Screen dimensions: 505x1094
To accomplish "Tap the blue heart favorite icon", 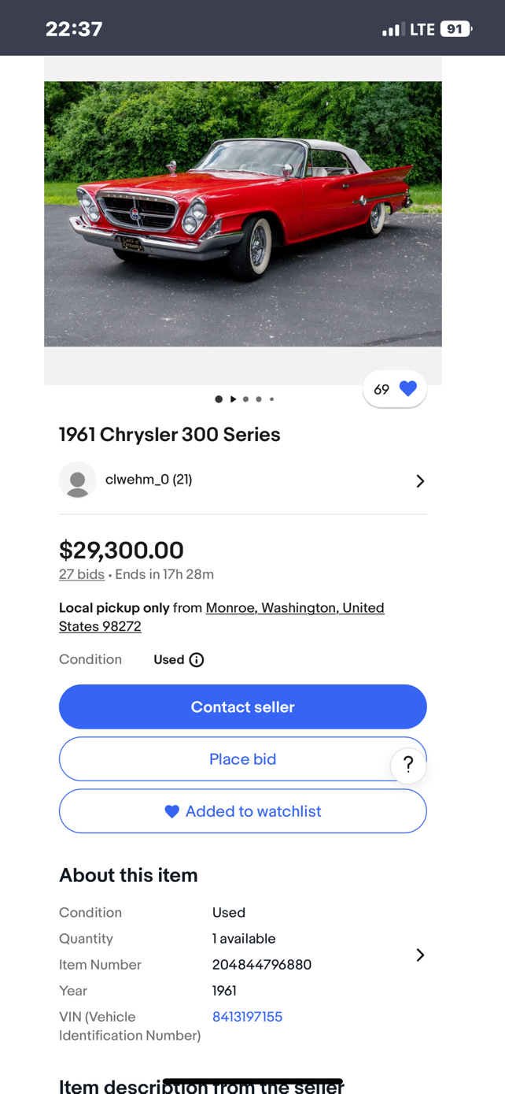I will [407, 389].
